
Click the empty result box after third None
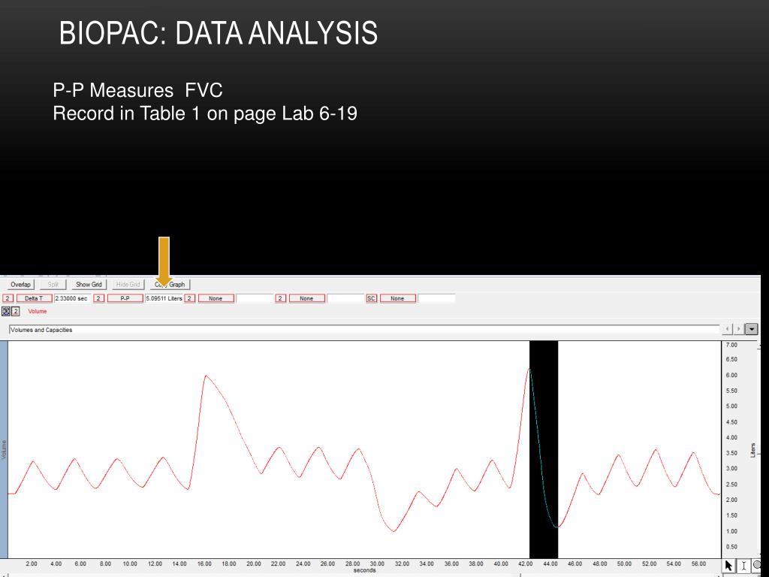pos(255,298)
